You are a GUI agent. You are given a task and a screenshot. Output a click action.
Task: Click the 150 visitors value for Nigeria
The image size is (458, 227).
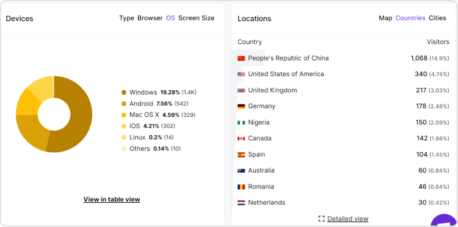tap(421, 122)
